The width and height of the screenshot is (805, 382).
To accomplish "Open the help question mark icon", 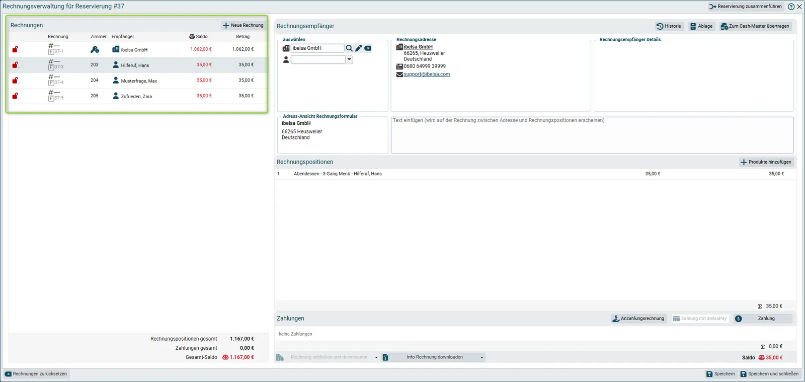I will [791, 7].
